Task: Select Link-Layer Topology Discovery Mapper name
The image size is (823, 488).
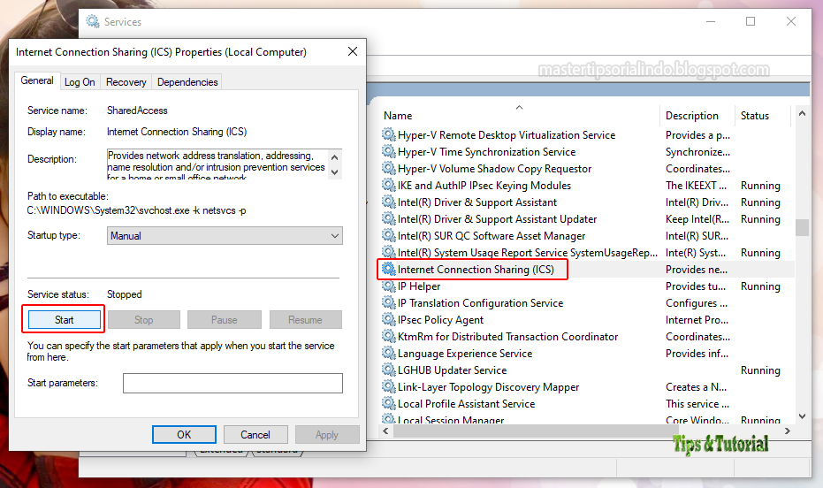Action: click(x=488, y=386)
